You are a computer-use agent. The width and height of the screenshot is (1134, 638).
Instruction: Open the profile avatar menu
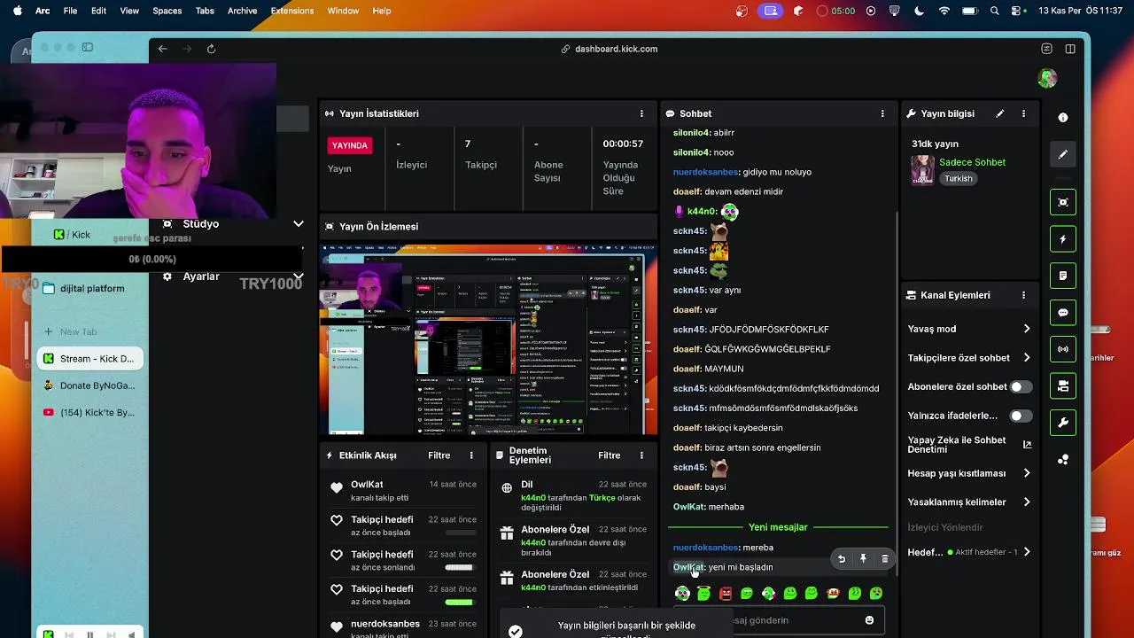1047,78
